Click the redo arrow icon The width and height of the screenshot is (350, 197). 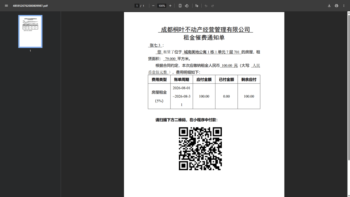[x=212, y=6]
